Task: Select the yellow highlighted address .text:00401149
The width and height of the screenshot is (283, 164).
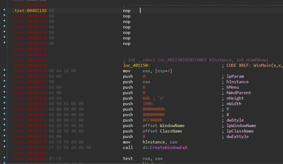Action: click(x=29, y=11)
